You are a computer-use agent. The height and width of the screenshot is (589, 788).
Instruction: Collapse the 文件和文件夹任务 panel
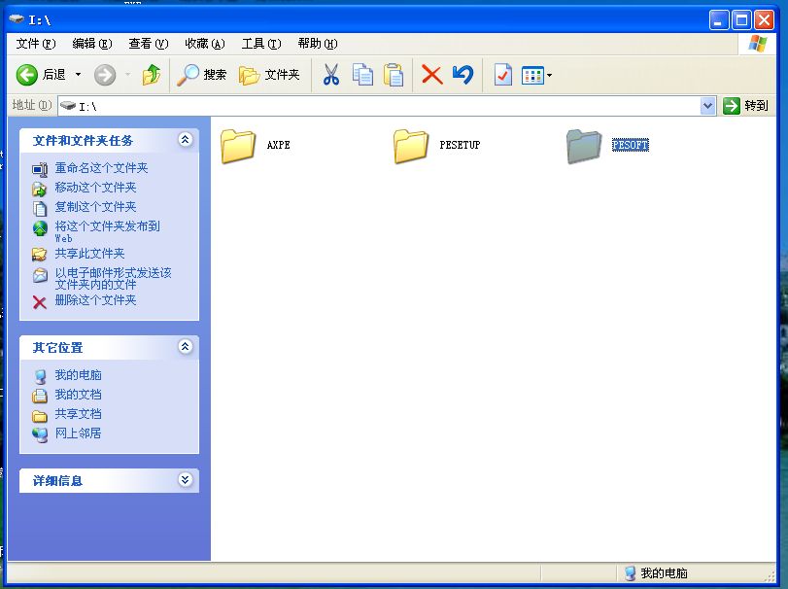[x=185, y=139]
